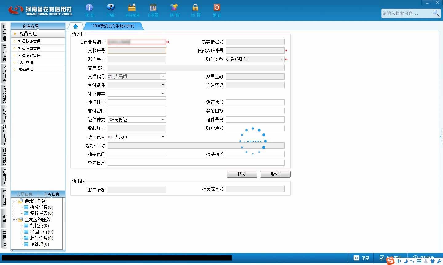Go to the home tab icon
This screenshot has height=265, width=443.
(75, 26)
